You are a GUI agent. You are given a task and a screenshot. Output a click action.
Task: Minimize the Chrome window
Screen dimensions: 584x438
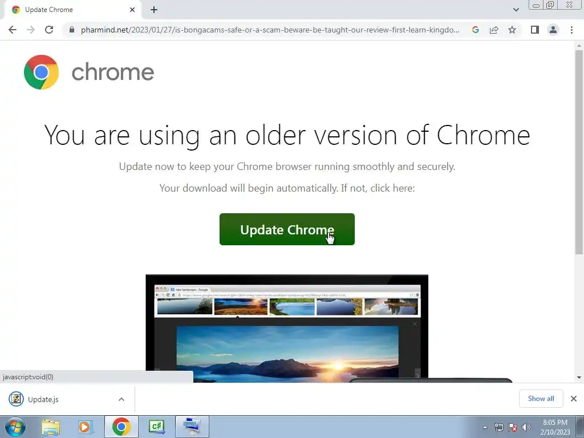pyautogui.click(x=536, y=5)
